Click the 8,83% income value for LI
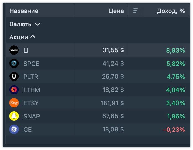The width and height of the screenshot is (193, 150). [176, 50]
